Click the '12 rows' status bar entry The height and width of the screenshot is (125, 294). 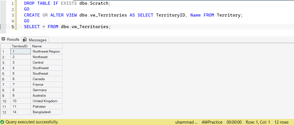point(282,122)
